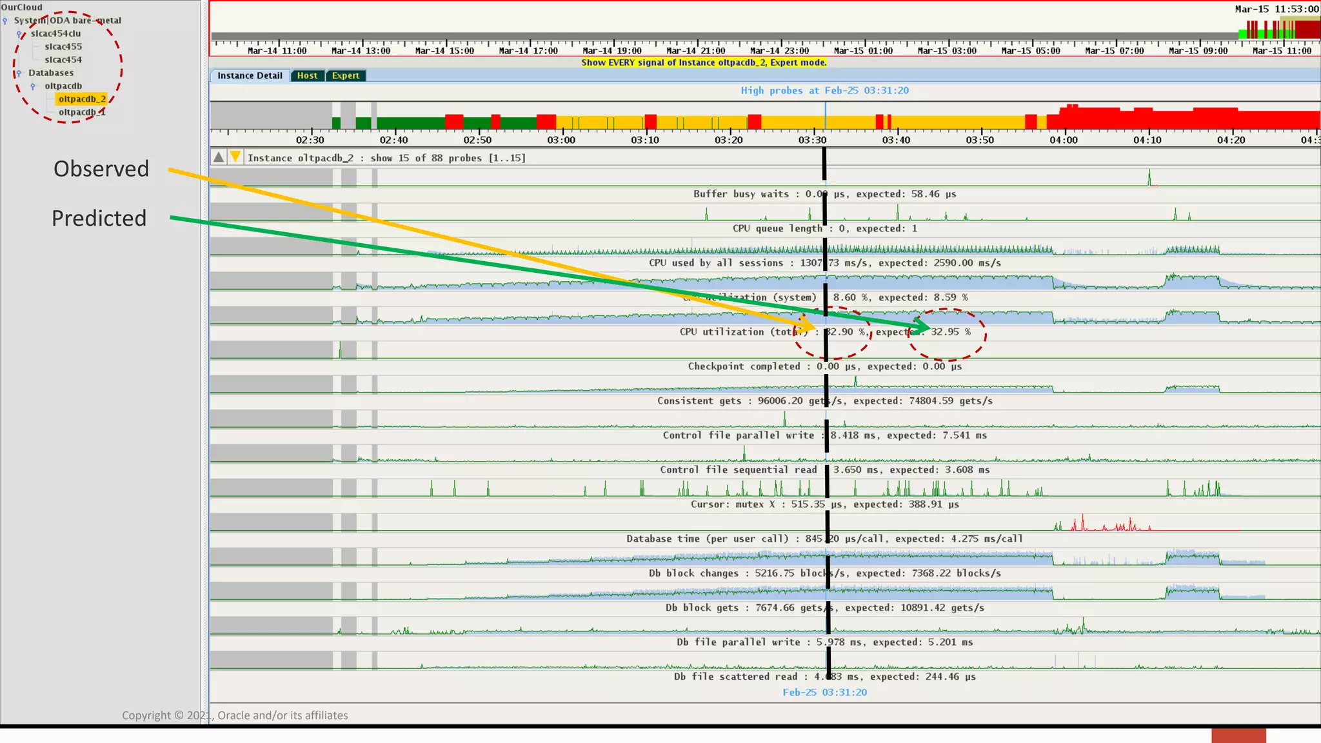
Task: Click 'High probes at Feb-25 03:31:20' header
Action: [824, 90]
